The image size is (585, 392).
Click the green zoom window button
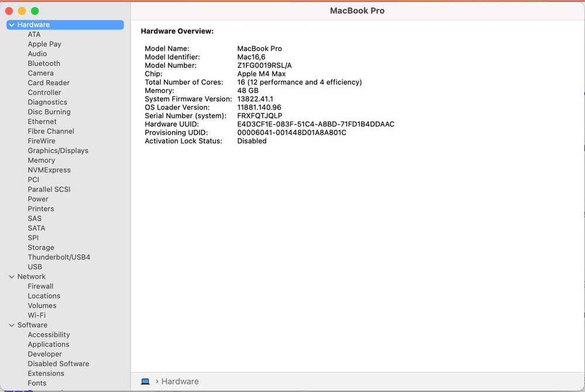(35, 11)
